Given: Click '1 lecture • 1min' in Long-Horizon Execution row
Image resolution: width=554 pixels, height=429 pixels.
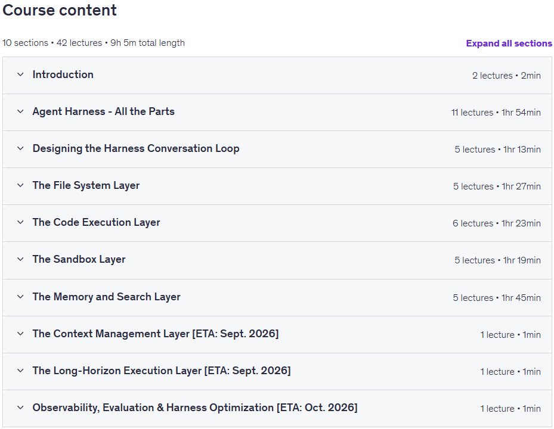Looking at the screenshot, I should (x=510, y=372).
